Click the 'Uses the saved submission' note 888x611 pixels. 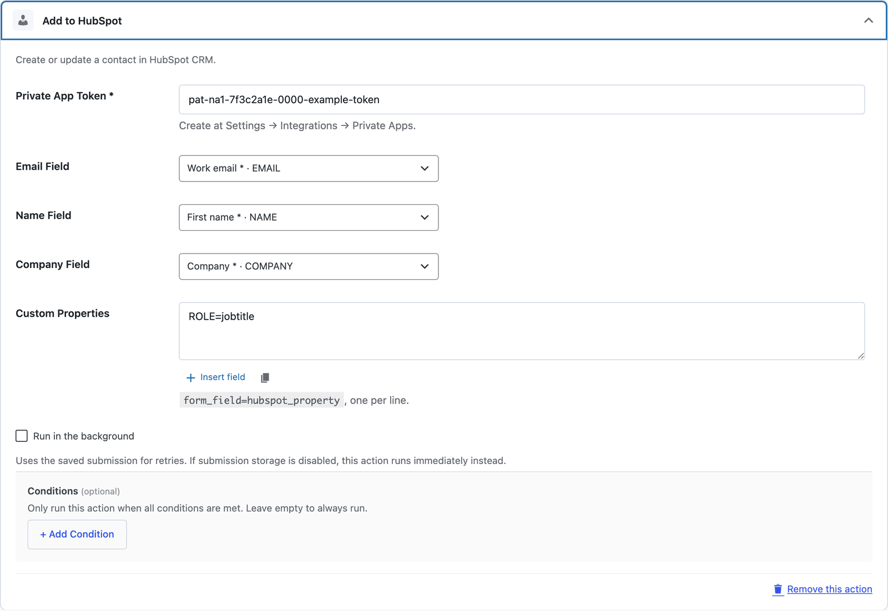tap(261, 461)
